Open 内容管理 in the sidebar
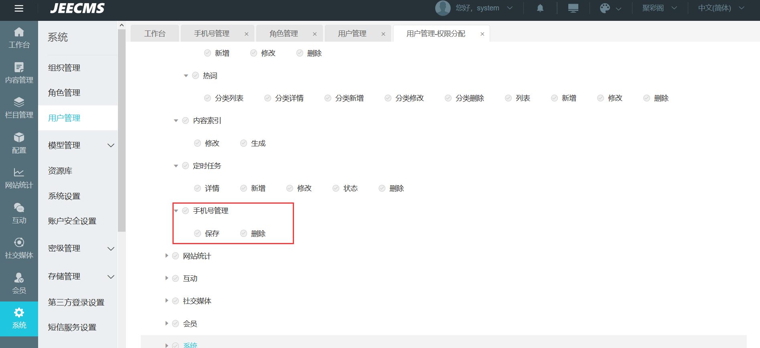 (x=19, y=73)
